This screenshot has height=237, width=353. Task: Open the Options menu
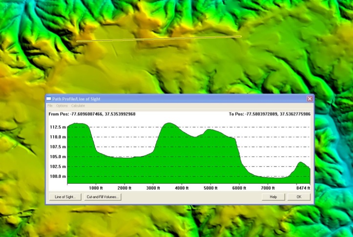tap(62, 106)
